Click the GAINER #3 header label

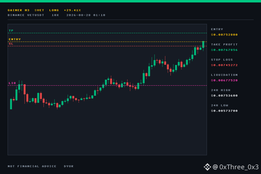pos(18,10)
